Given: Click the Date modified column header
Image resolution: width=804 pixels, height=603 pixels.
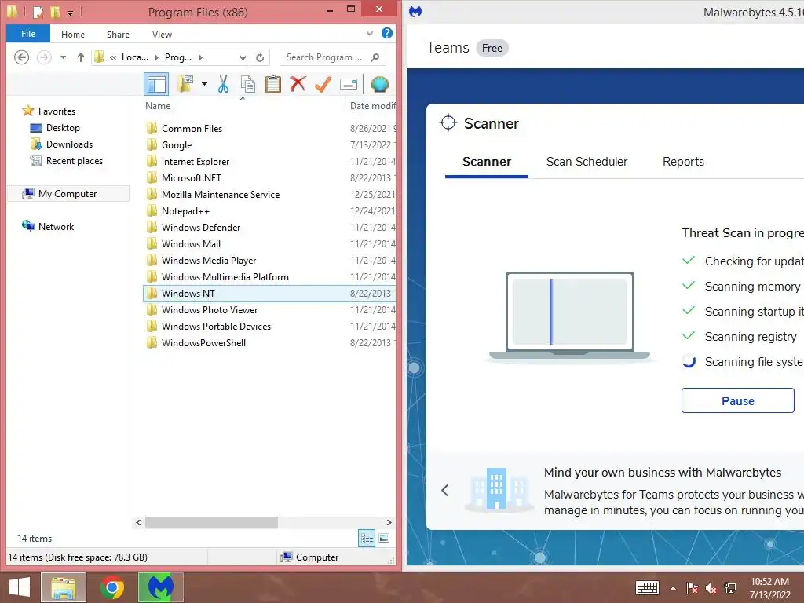Looking at the screenshot, I should click(372, 106).
